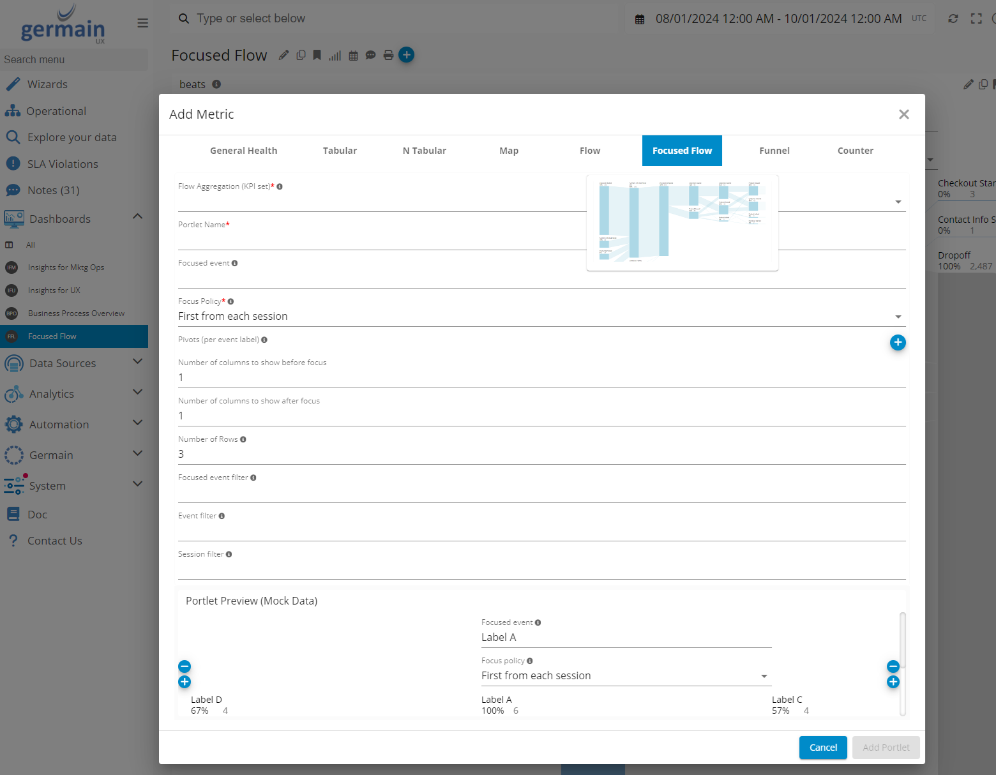Close the Add Metric dialog

(x=903, y=114)
